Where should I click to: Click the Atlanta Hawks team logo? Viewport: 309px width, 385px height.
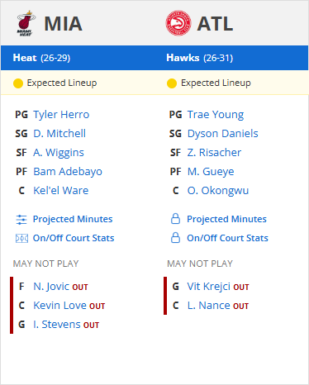point(178,23)
